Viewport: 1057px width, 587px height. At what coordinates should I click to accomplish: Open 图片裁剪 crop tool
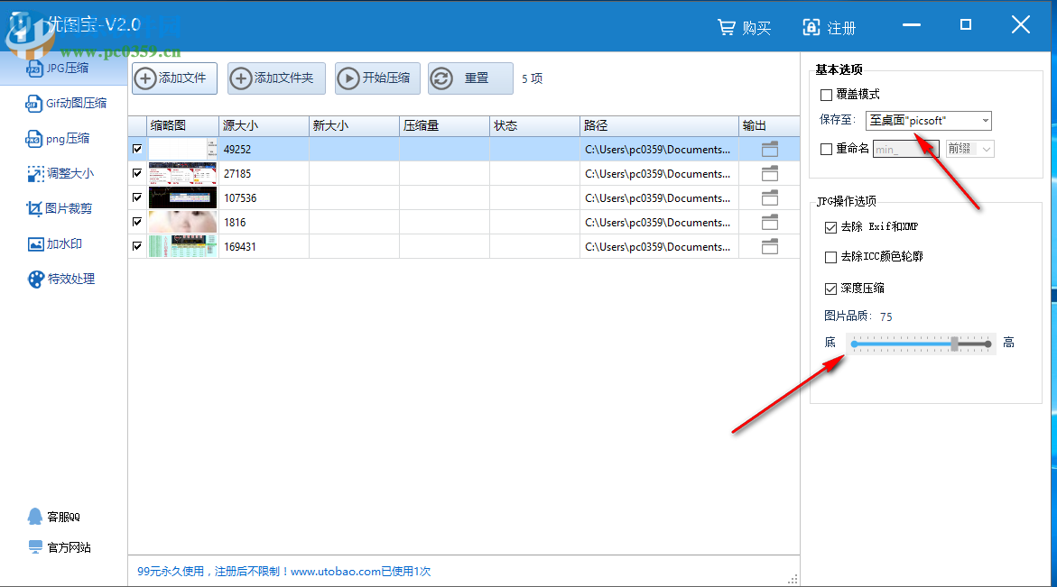[x=59, y=208]
